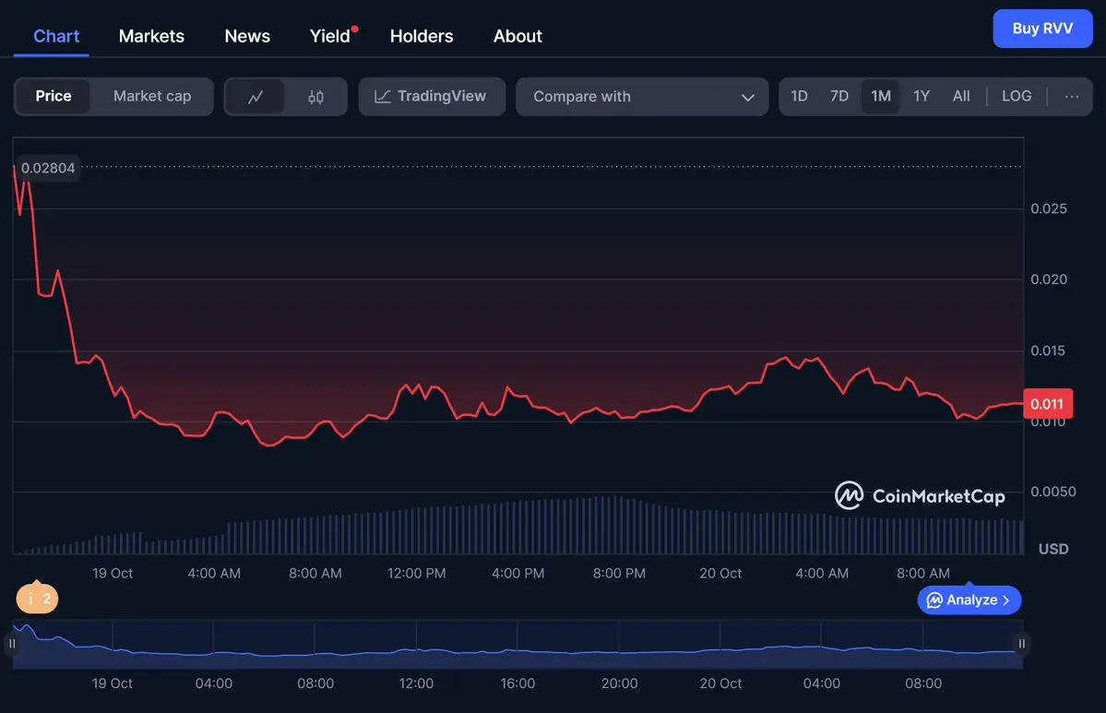Screen dimensions: 1106x713
Task: Click the mini navigator chart area
Action: (x=517, y=644)
